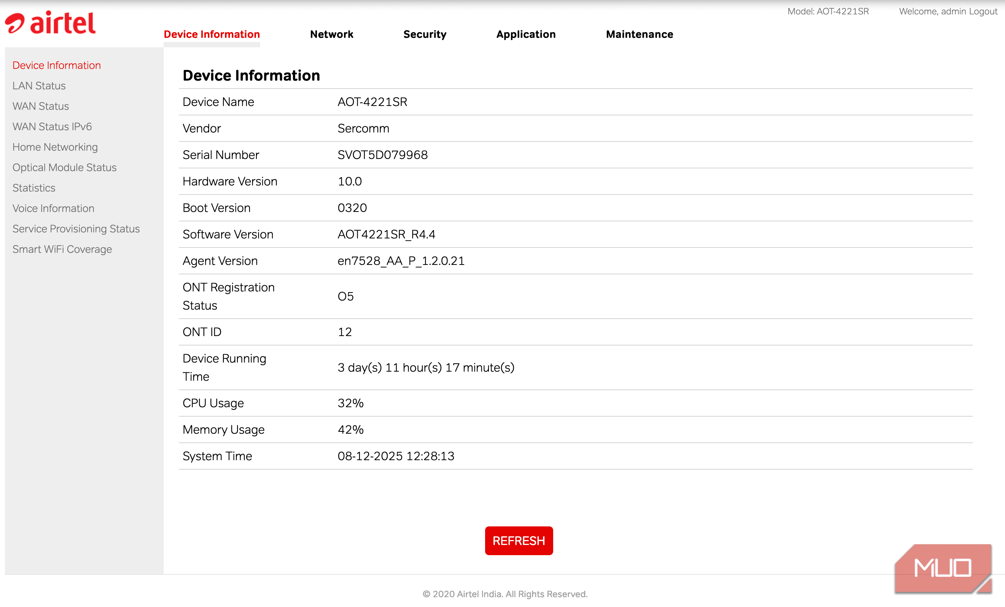Open Device Information in the sidebar

57,65
